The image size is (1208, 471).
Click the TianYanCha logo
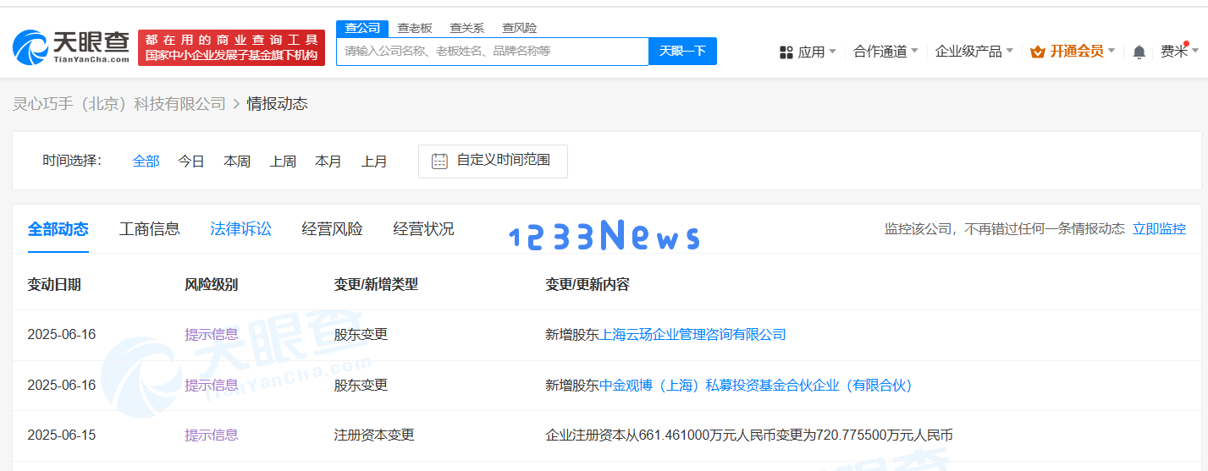point(72,47)
